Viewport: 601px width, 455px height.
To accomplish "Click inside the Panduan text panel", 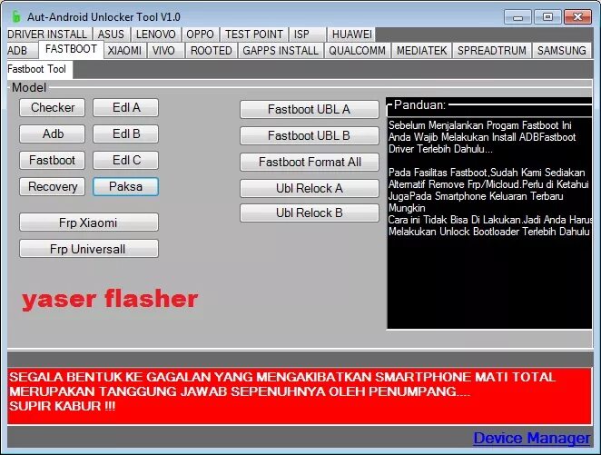I will point(489,223).
